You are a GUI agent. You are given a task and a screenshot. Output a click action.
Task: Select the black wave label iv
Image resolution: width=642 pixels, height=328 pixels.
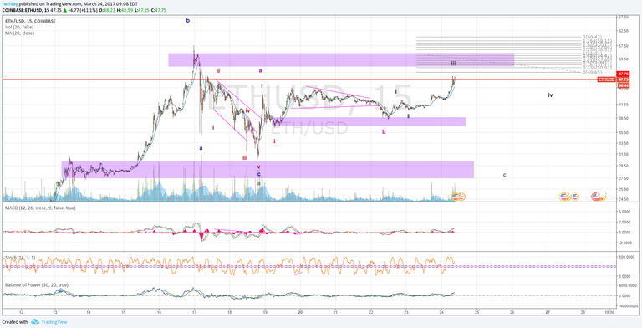click(550, 95)
